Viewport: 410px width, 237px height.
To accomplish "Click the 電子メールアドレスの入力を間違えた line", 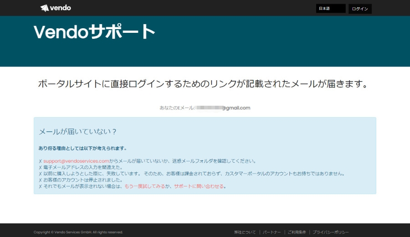I will click(83, 167).
